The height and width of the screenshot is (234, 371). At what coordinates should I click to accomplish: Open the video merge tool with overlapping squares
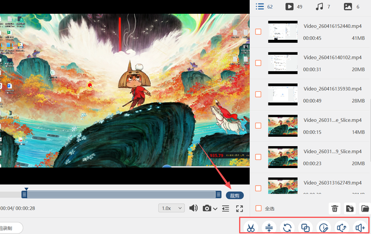pyautogui.click(x=305, y=228)
